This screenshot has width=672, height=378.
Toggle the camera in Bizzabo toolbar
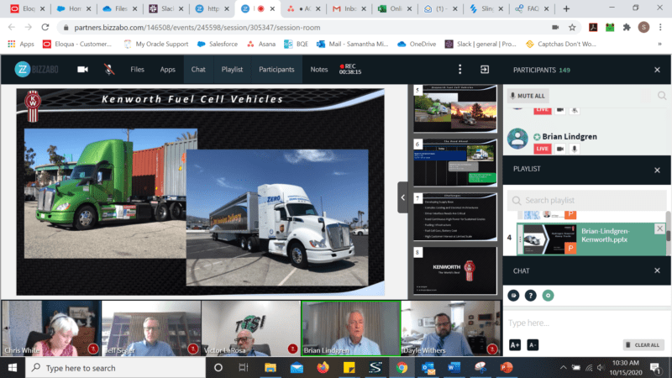pyautogui.click(x=82, y=70)
